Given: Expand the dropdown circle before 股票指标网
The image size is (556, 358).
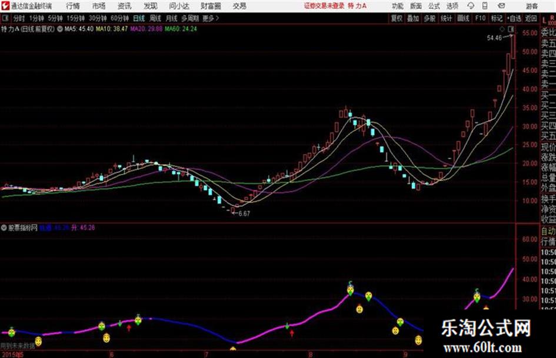Looking at the screenshot, I should [4, 227].
